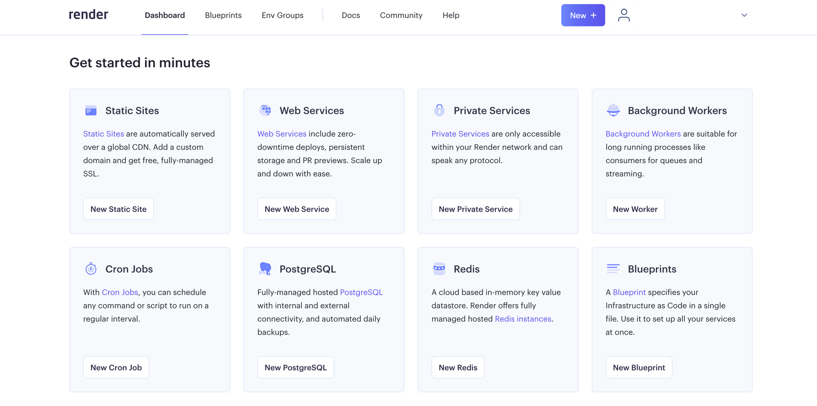817x406 pixels.
Task: Click the Web Services globe icon
Action: [x=265, y=110]
